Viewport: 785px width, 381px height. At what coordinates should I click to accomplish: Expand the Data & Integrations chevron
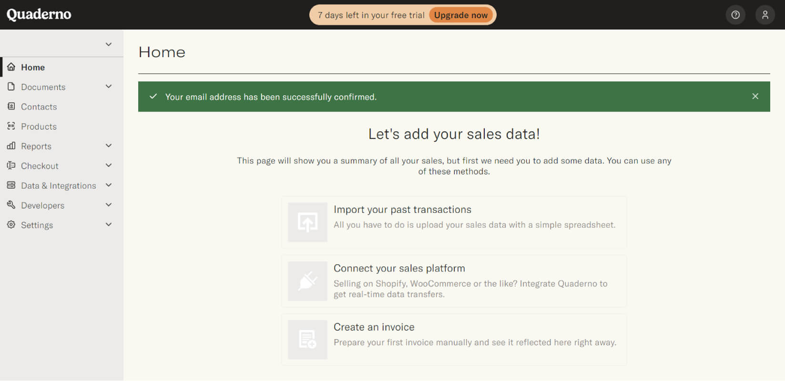[109, 185]
